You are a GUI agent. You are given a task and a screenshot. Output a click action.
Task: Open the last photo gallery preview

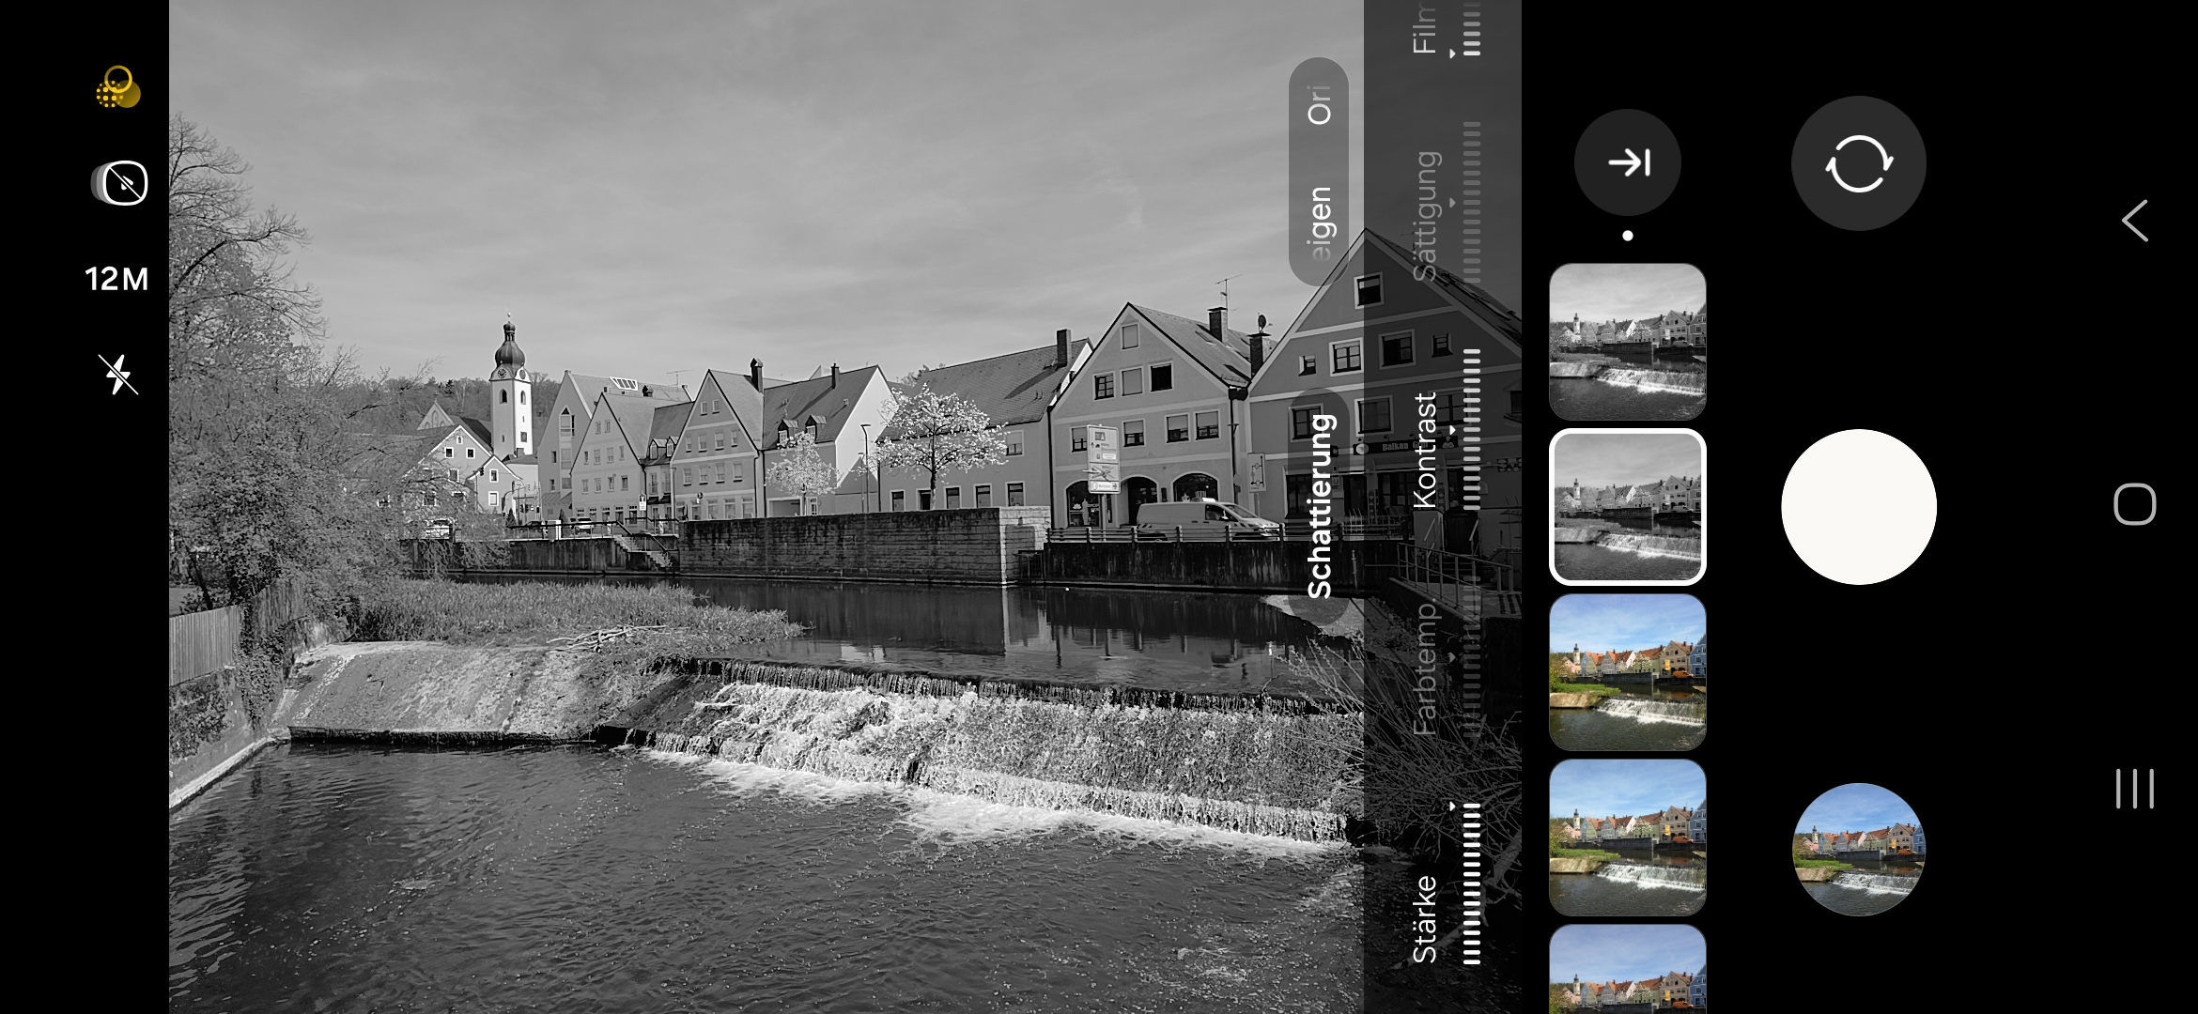[1858, 849]
